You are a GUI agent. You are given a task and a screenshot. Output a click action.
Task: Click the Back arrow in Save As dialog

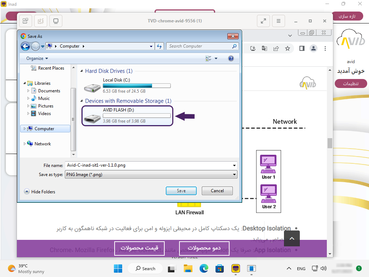pos(26,47)
